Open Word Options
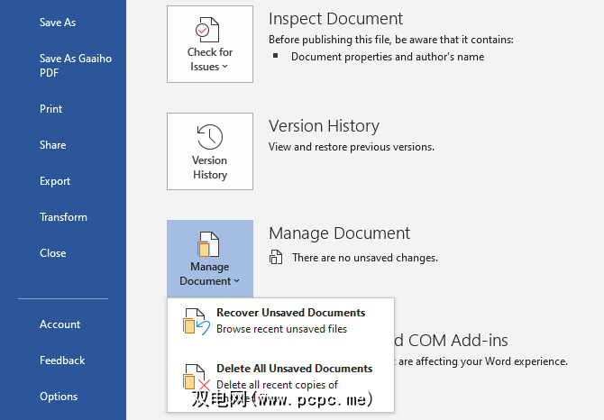604x420 pixels. point(59,397)
